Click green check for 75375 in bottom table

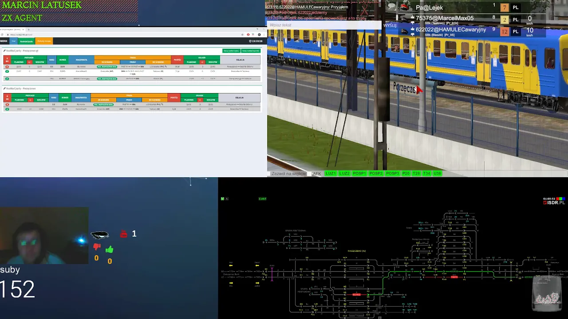[x=7, y=109]
